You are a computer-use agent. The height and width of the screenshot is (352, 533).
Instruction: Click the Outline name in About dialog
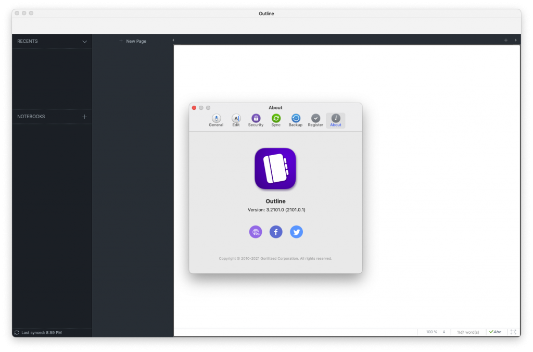[276, 201]
